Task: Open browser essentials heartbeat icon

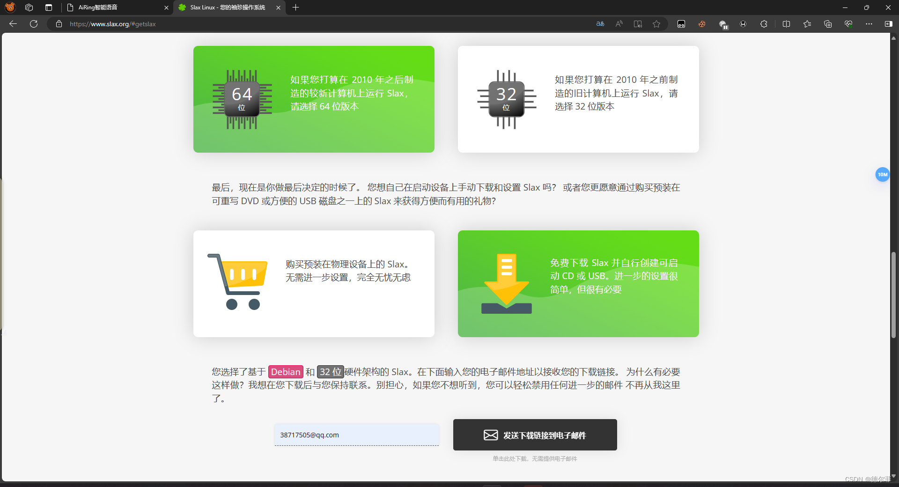Action: (x=848, y=24)
